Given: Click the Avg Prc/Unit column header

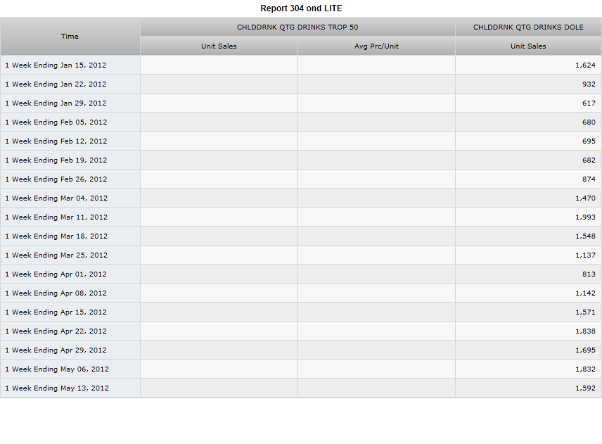Looking at the screenshot, I should pos(376,46).
